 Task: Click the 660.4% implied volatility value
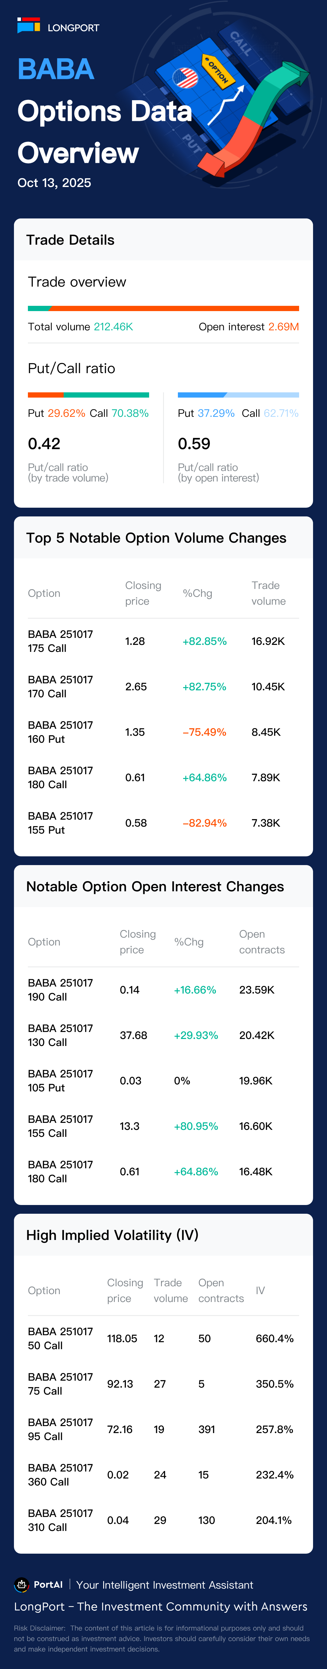tap(274, 1338)
